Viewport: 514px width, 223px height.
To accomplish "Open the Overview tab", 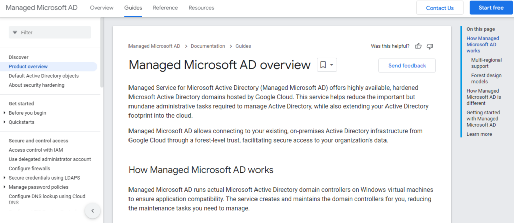I will [x=102, y=8].
